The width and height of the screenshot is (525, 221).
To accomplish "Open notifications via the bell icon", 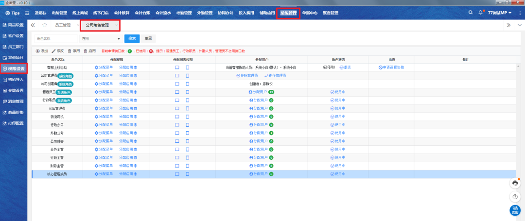I will coord(481,12).
